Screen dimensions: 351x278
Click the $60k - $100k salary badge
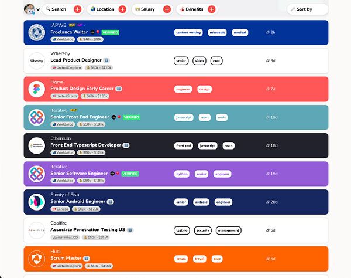pos(99,266)
